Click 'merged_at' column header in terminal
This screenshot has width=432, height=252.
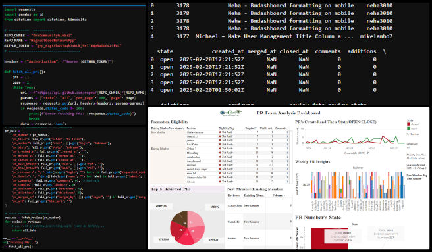pos(261,51)
